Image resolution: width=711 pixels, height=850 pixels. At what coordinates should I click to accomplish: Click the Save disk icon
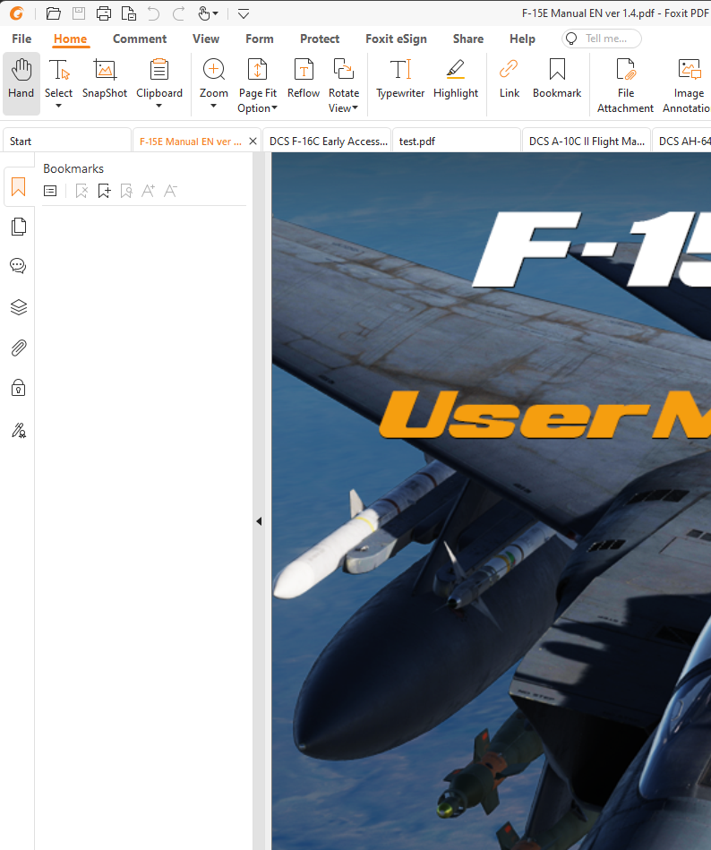point(79,13)
